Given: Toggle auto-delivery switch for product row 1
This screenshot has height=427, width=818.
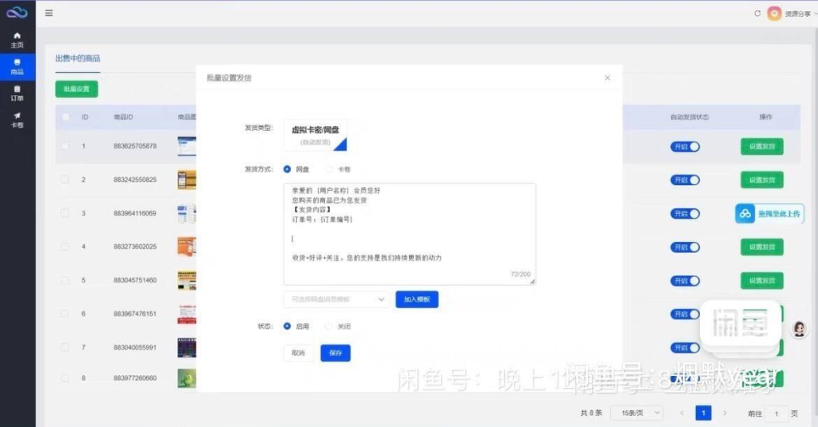Looking at the screenshot, I should (685, 147).
